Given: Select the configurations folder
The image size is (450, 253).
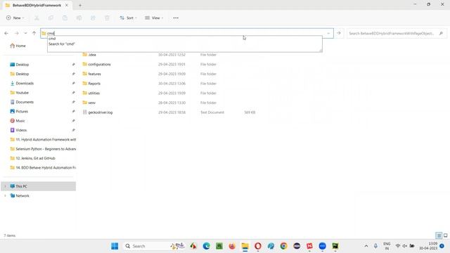Looking at the screenshot, I should pos(96,64).
